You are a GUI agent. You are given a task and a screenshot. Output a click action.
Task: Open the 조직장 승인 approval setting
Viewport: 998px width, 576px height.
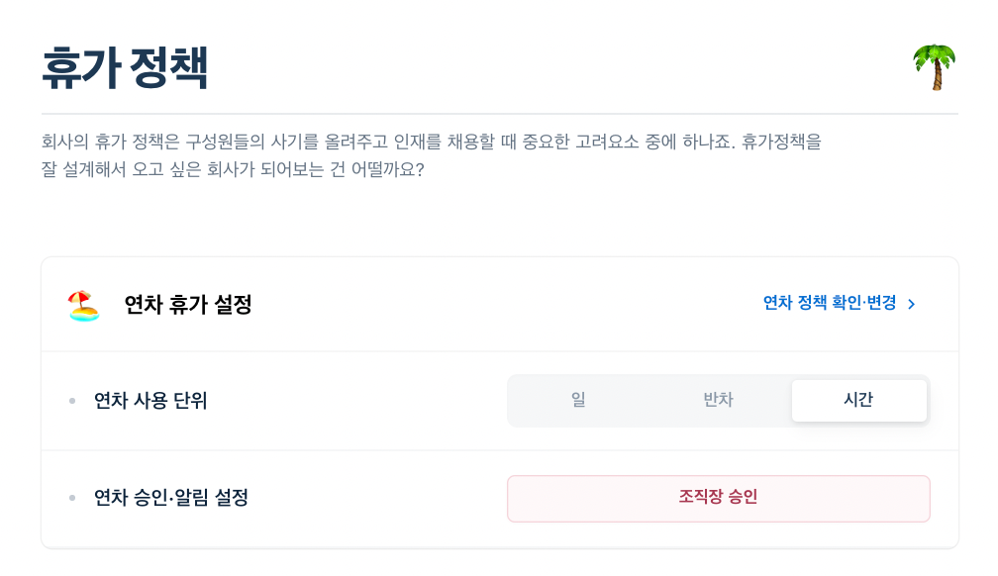(x=718, y=499)
